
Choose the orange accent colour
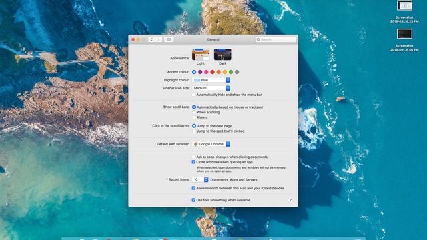[x=218, y=72]
